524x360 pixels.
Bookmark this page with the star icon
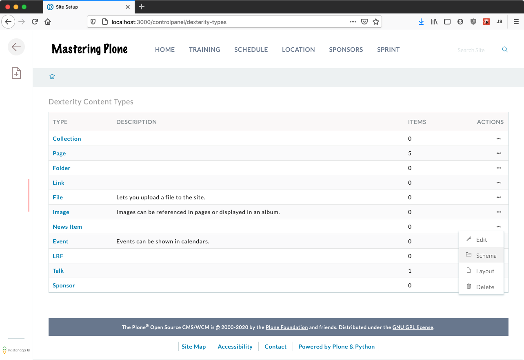[x=376, y=22]
